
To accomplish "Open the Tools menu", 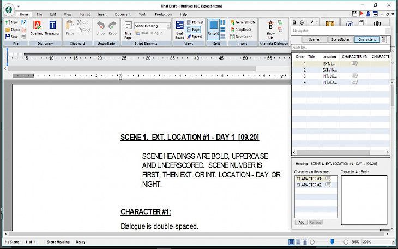I will pos(143,14).
